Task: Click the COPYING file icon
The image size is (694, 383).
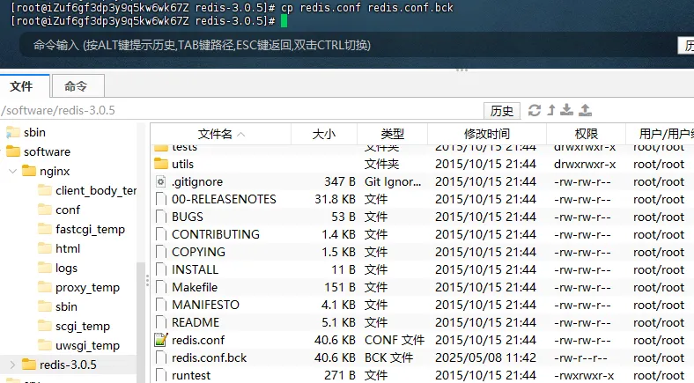Action: 161,252
